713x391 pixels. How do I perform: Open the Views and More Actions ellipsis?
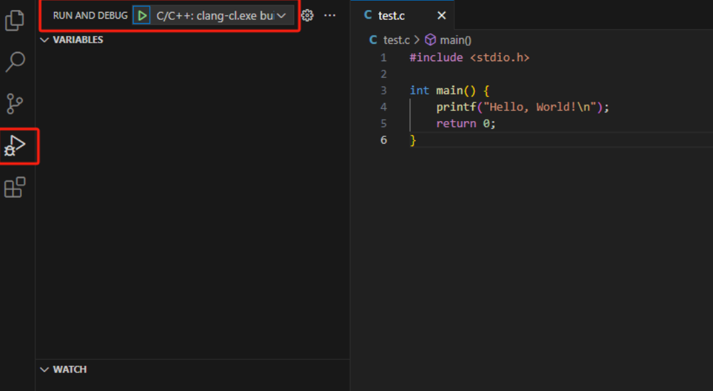coord(330,15)
